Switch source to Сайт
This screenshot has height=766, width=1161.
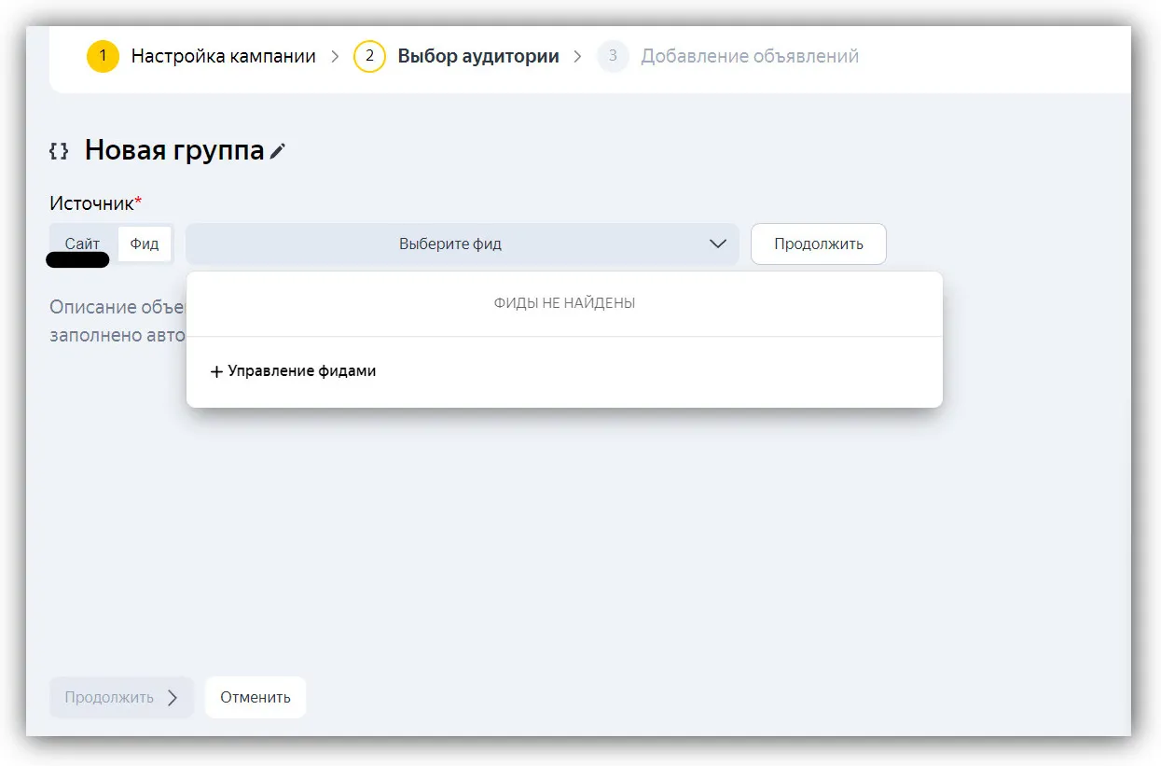[82, 244]
